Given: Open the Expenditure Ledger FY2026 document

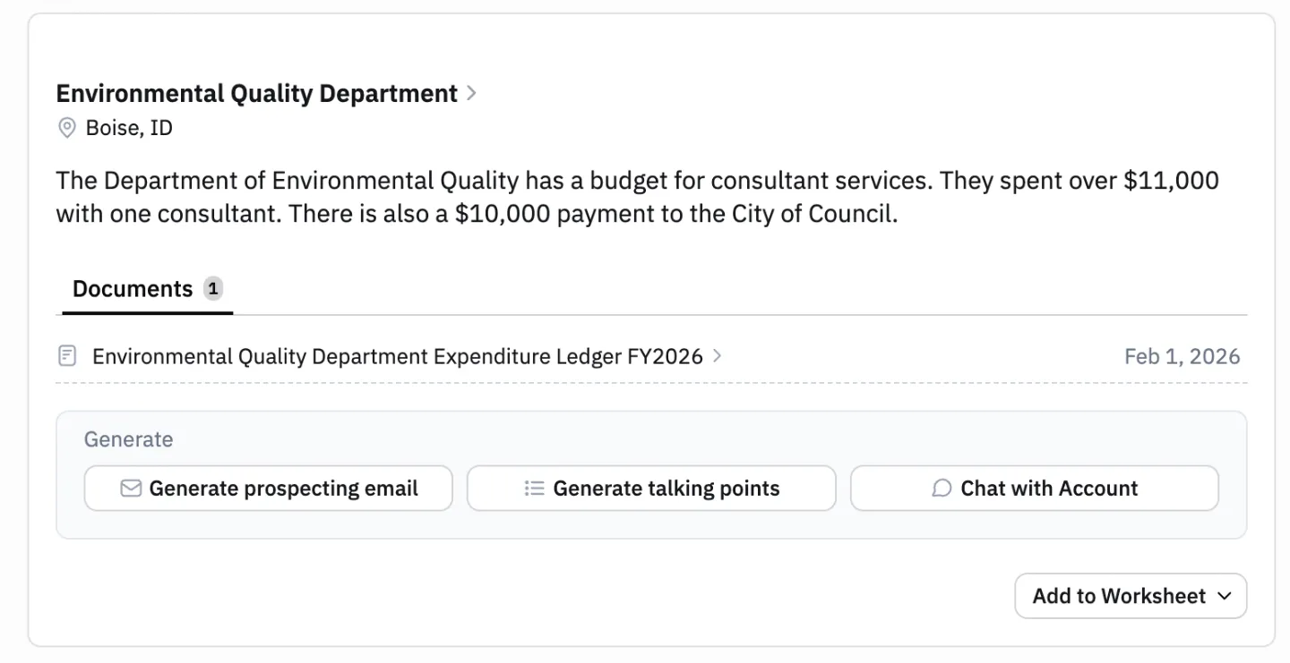Looking at the screenshot, I should 398,357.
